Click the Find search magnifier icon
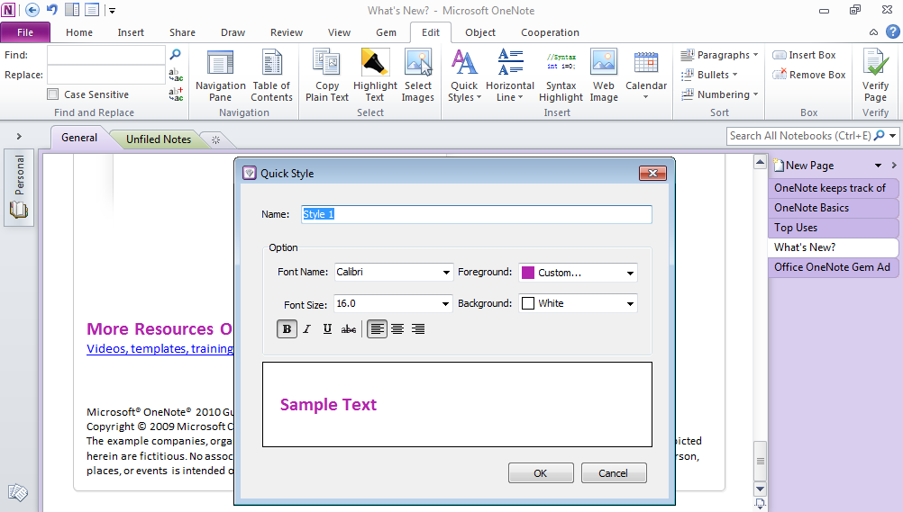This screenshot has width=903, height=512. (175, 54)
